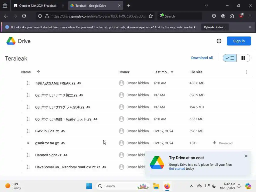The height and width of the screenshot is (192, 256).
Task: Select file name HarmoKnight.7z
Action: (48, 155)
